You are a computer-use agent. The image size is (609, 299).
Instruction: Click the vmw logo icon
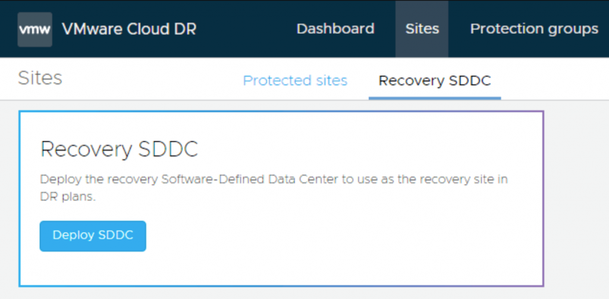34,29
